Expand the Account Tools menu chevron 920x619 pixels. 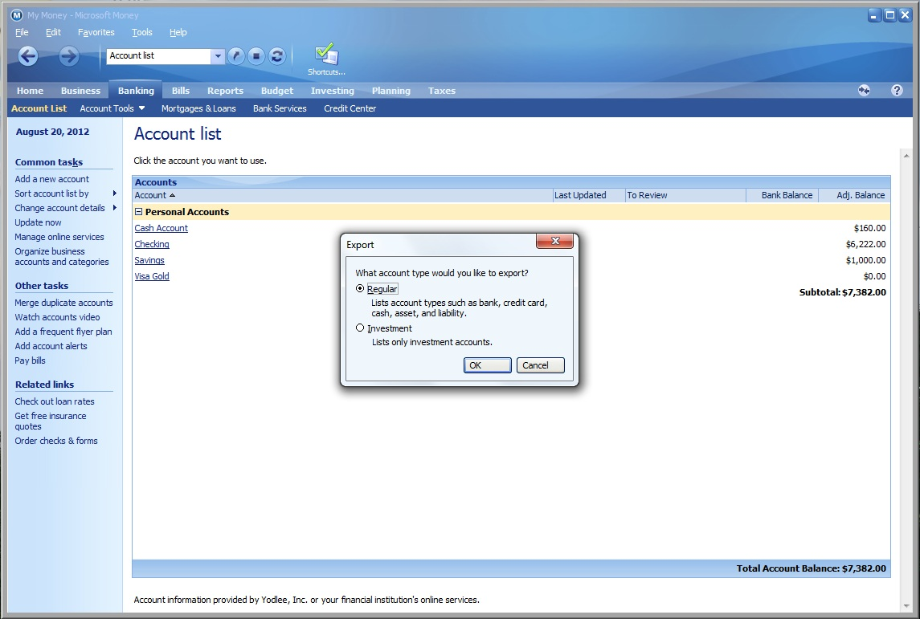[141, 108]
